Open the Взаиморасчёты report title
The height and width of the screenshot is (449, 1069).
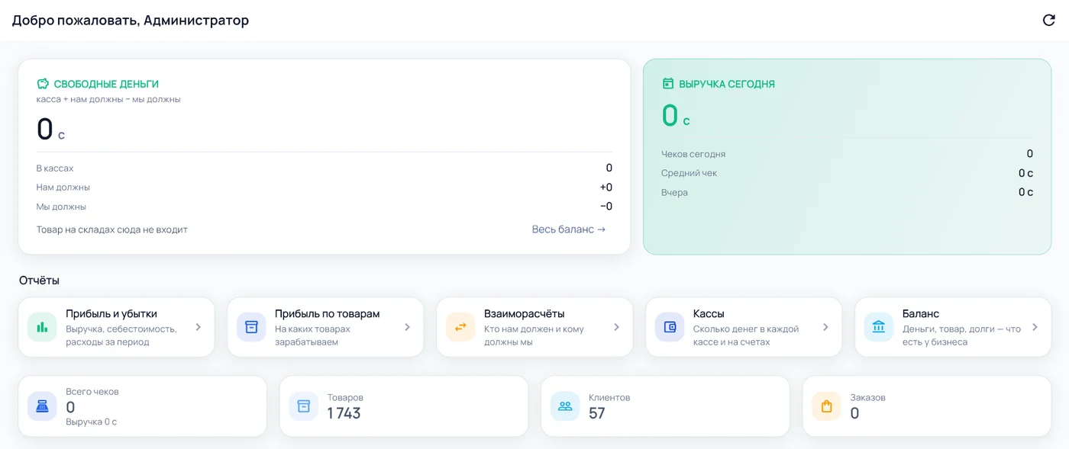click(525, 313)
